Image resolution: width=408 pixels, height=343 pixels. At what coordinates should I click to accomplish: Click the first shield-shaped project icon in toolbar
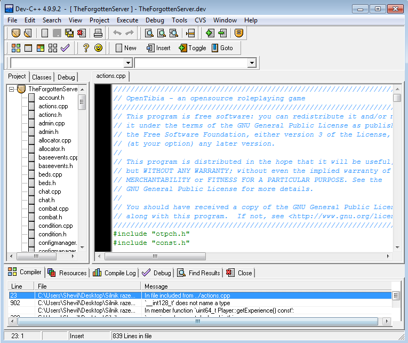coord(16,33)
